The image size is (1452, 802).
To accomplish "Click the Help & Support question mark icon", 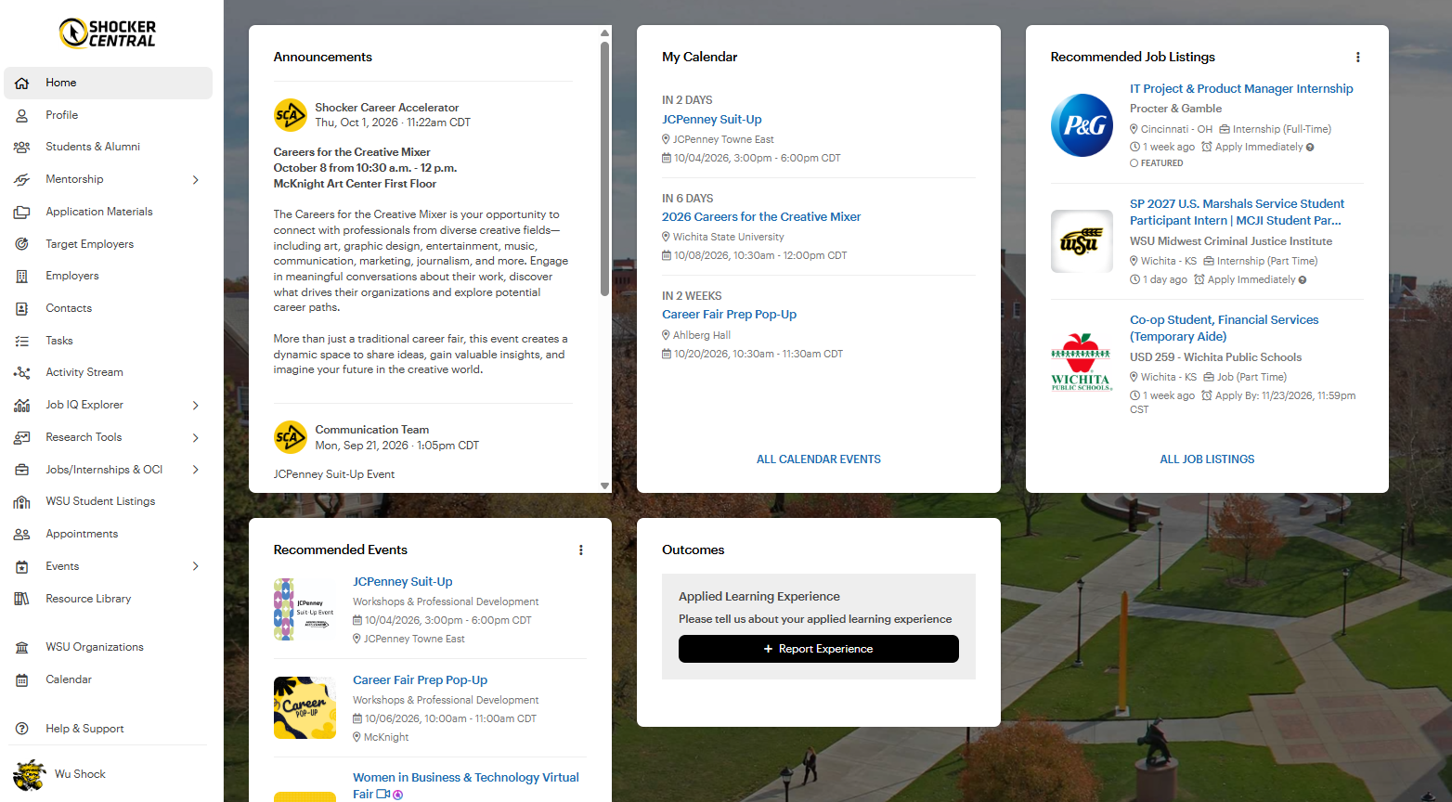I will point(22,729).
